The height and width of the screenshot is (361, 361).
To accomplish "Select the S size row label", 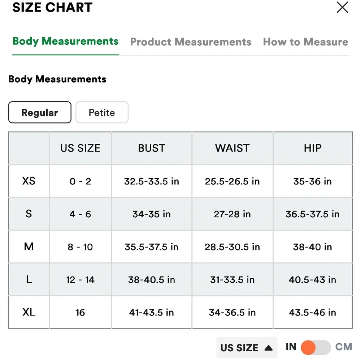I will pos(29,214).
